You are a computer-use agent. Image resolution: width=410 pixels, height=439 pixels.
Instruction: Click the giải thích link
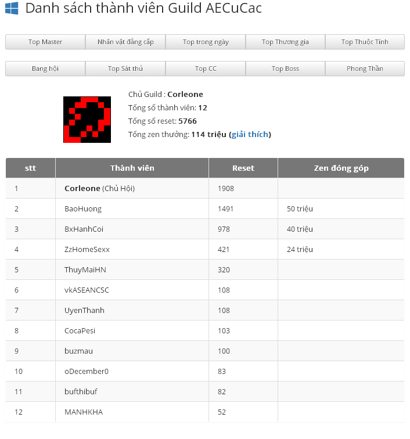click(x=250, y=135)
